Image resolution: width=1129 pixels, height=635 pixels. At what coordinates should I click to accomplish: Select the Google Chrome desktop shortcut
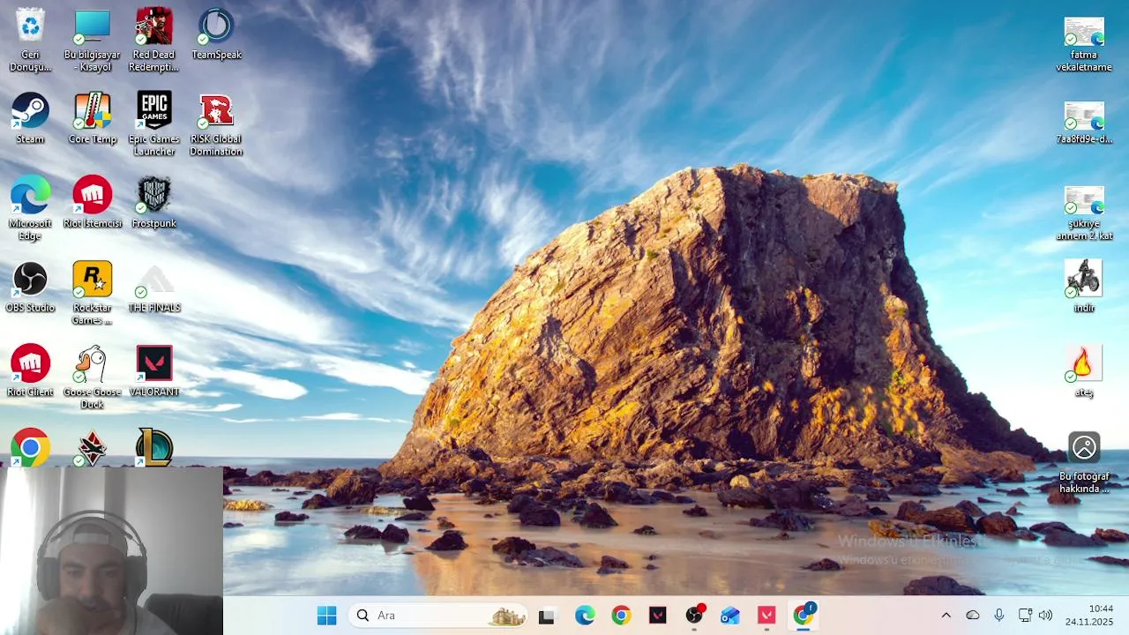coord(30,447)
